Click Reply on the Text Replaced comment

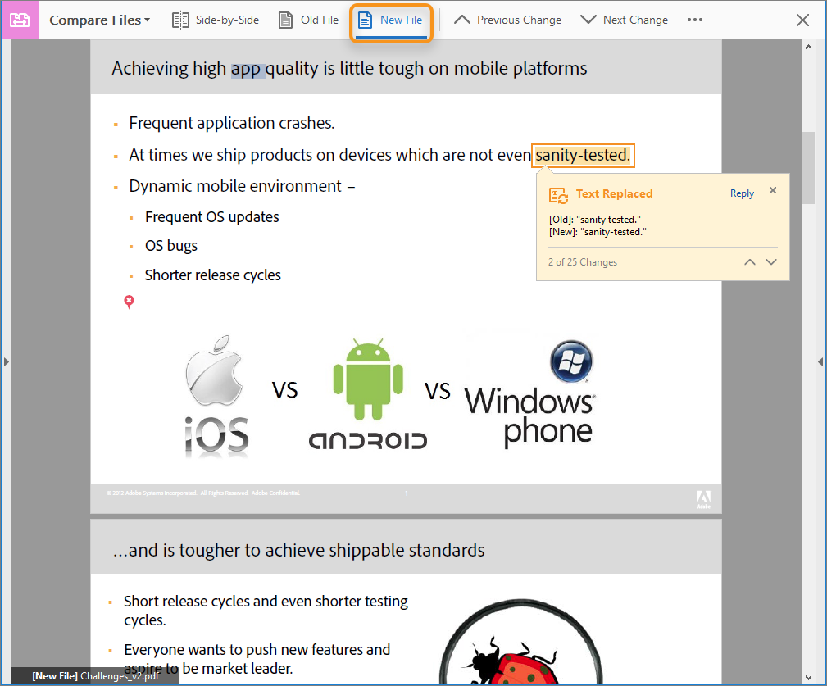click(741, 193)
